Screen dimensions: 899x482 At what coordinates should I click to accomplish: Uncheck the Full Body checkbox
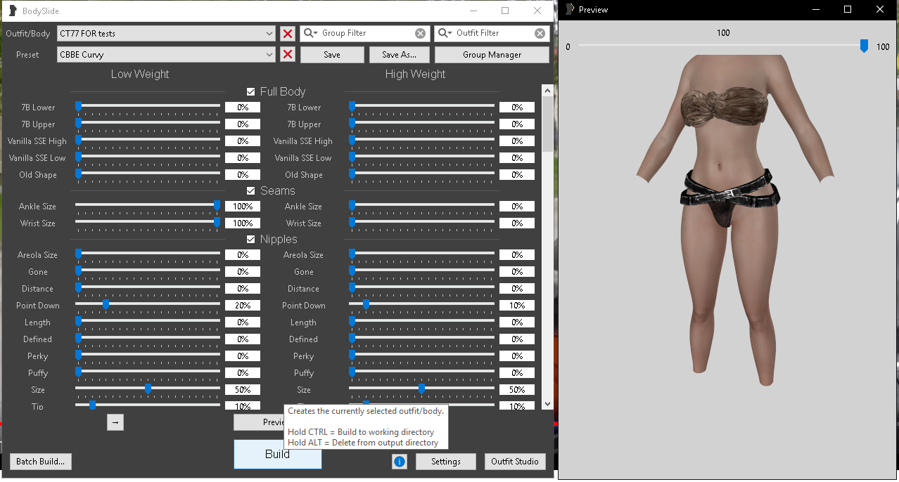pyautogui.click(x=250, y=92)
